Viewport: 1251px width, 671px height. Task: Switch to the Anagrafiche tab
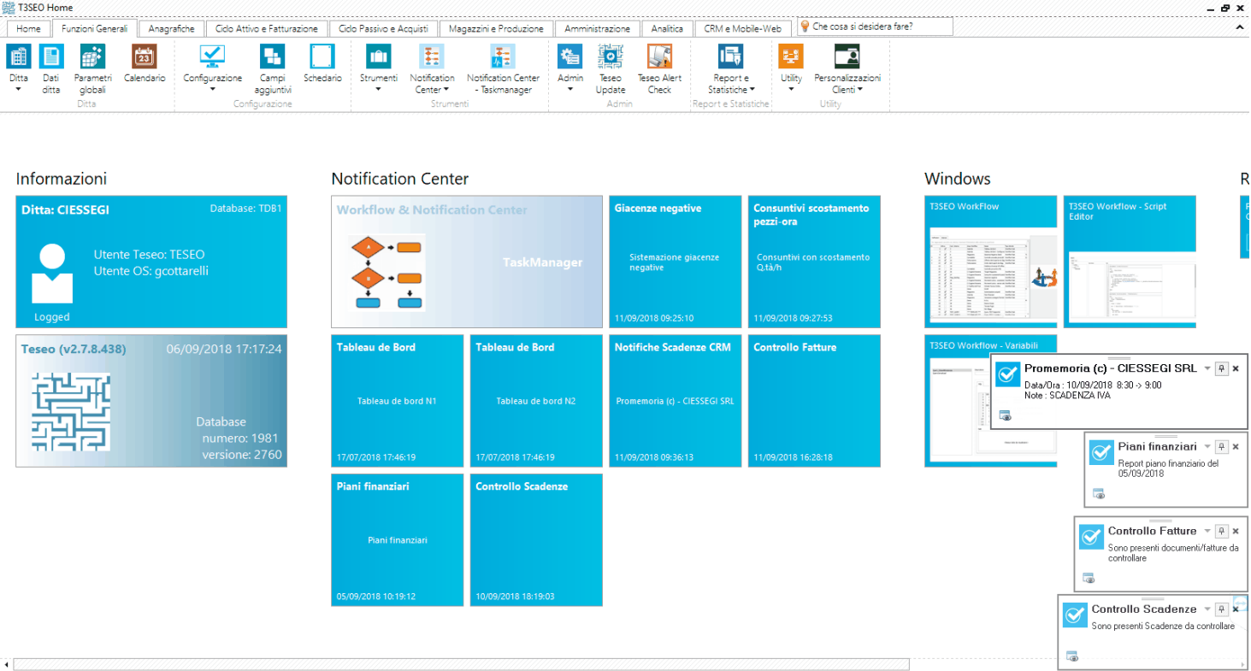coord(171,28)
